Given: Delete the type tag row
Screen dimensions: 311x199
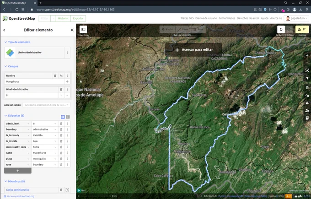Looking at the screenshot, I should 61,165.
